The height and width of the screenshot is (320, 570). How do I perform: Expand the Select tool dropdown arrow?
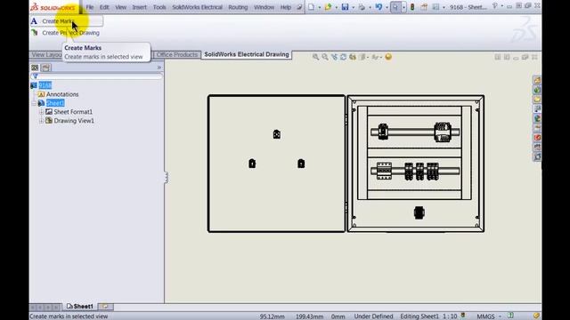point(403,7)
